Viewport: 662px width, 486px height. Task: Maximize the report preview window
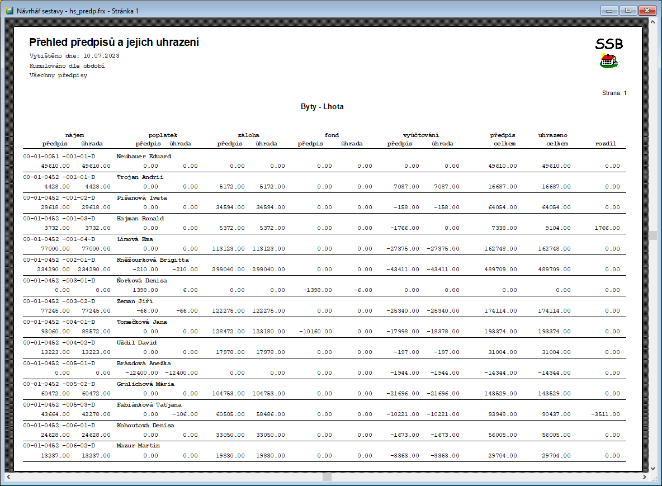tap(628, 11)
